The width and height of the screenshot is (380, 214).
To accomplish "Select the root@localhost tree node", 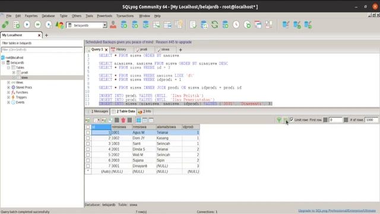I will tap(14, 58).
